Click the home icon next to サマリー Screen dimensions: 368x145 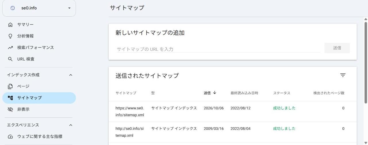(x=10, y=25)
